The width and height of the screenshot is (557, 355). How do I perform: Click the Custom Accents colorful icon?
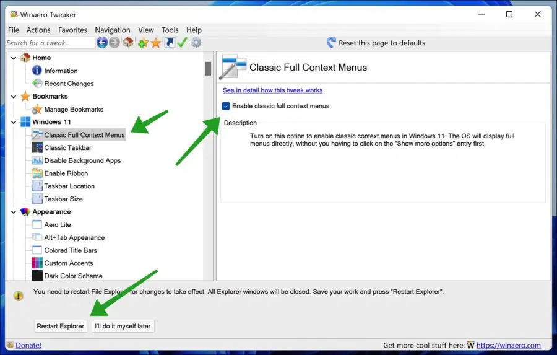point(37,263)
